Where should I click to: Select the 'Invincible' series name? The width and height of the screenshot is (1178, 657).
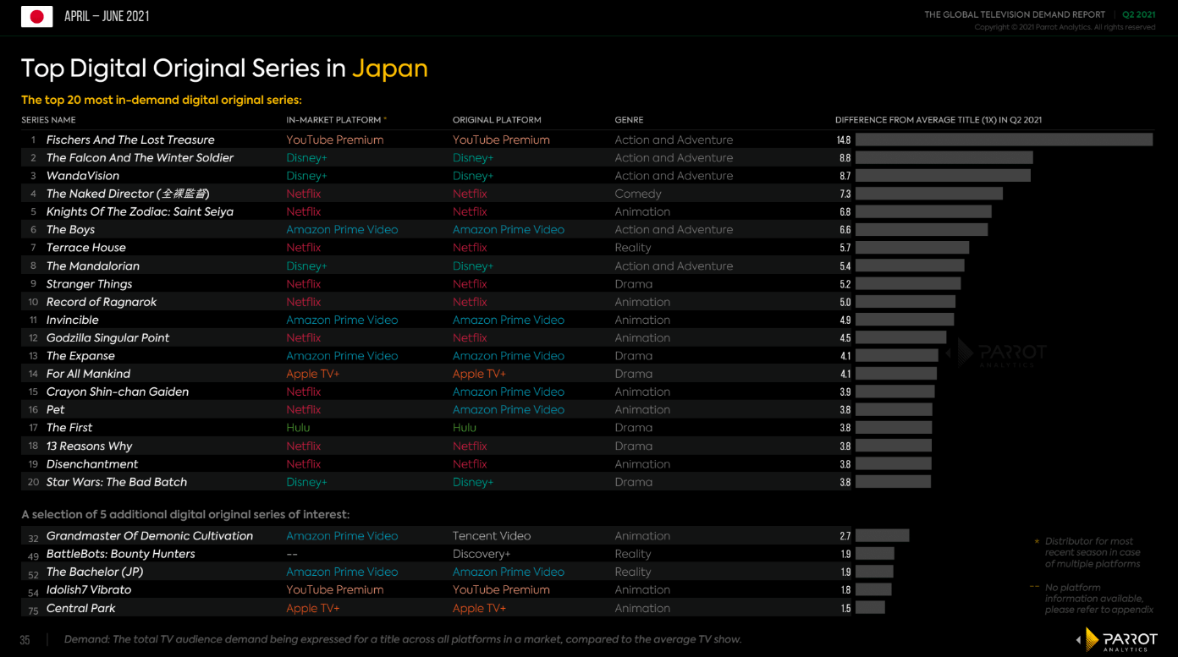(73, 320)
